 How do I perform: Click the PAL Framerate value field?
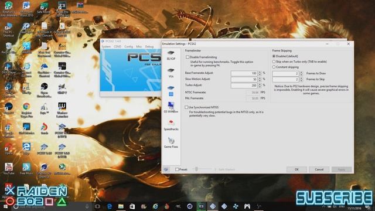pyautogui.click(x=253, y=98)
